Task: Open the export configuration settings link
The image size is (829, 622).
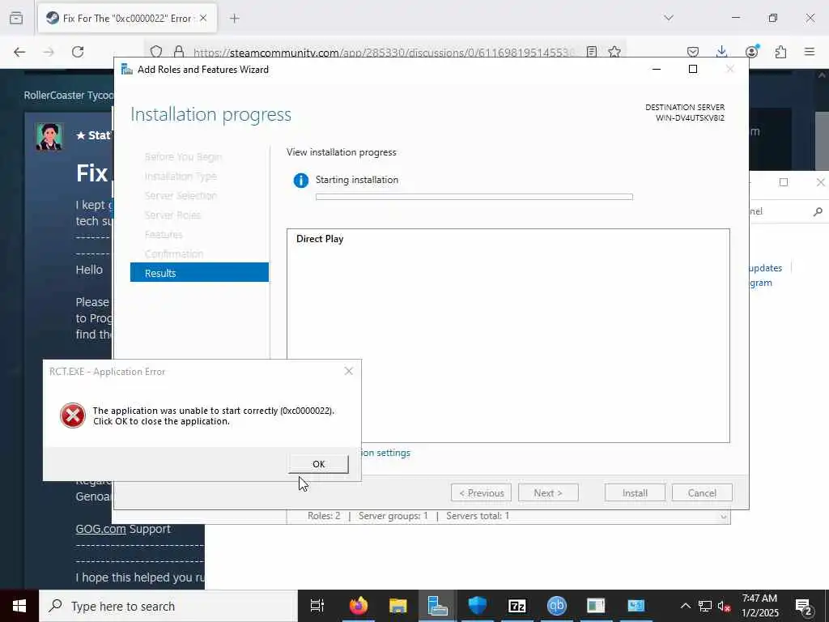Action: click(386, 453)
